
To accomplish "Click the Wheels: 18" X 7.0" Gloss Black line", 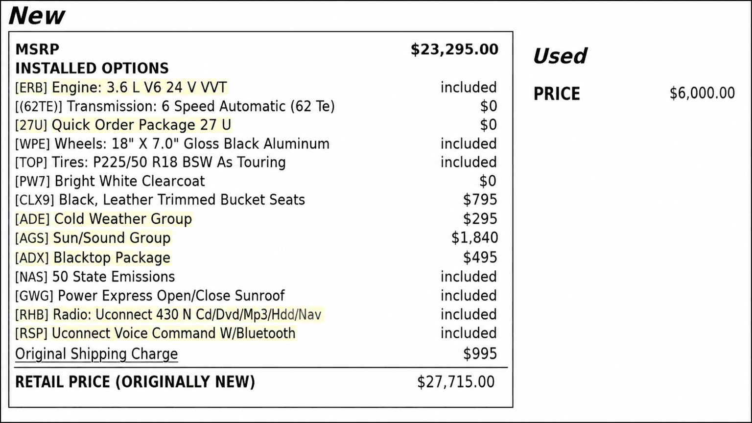I will pyautogui.click(x=191, y=144).
